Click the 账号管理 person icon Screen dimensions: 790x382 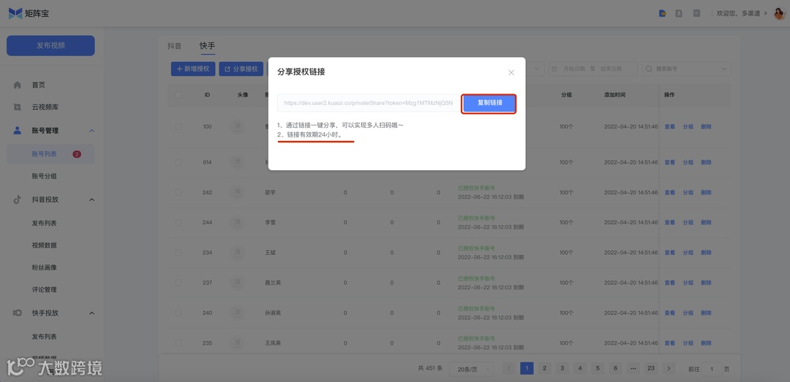tap(17, 130)
